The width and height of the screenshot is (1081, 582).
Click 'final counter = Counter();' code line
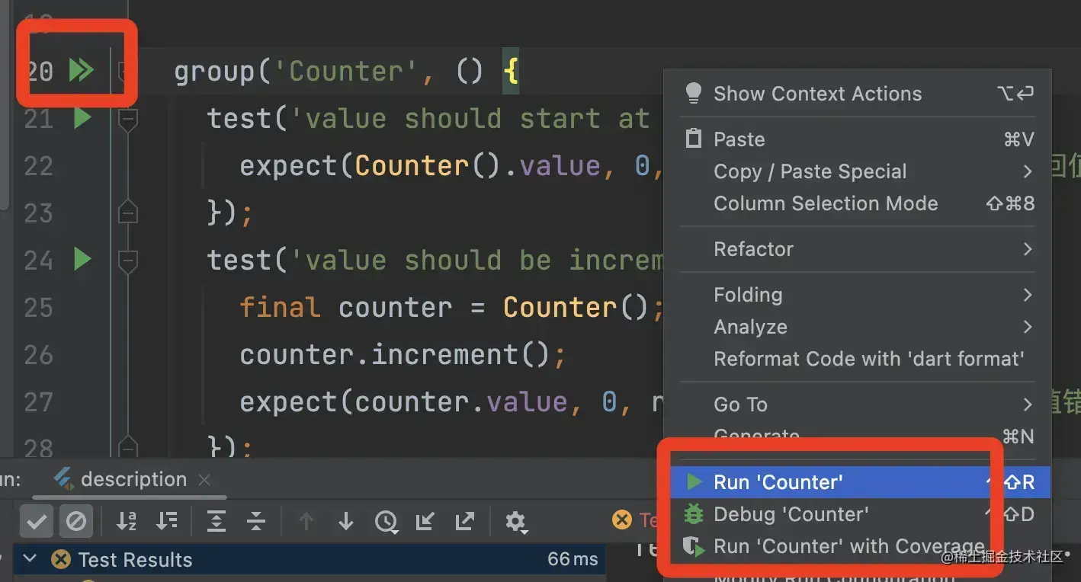click(452, 307)
